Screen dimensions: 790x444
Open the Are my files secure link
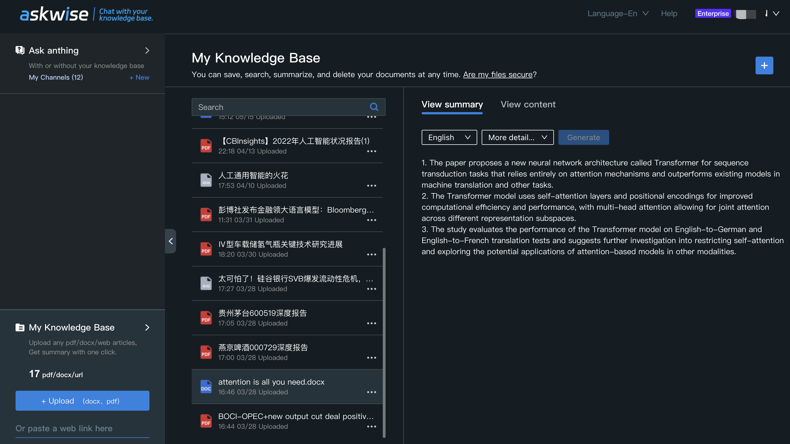pos(497,74)
